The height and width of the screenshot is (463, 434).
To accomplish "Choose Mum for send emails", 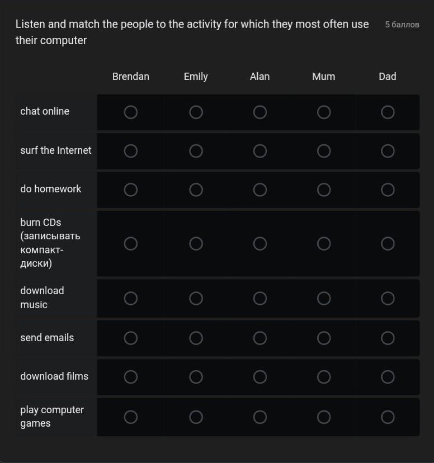I will tap(324, 338).
